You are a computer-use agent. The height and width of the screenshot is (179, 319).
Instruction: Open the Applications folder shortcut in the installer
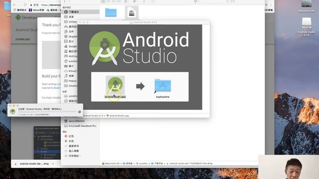pyautogui.click(x=162, y=86)
